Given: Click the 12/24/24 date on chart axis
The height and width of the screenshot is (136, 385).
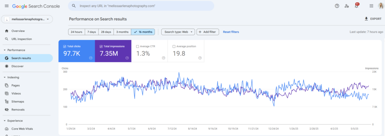Looking at the screenshot, I should click(x=274, y=128).
